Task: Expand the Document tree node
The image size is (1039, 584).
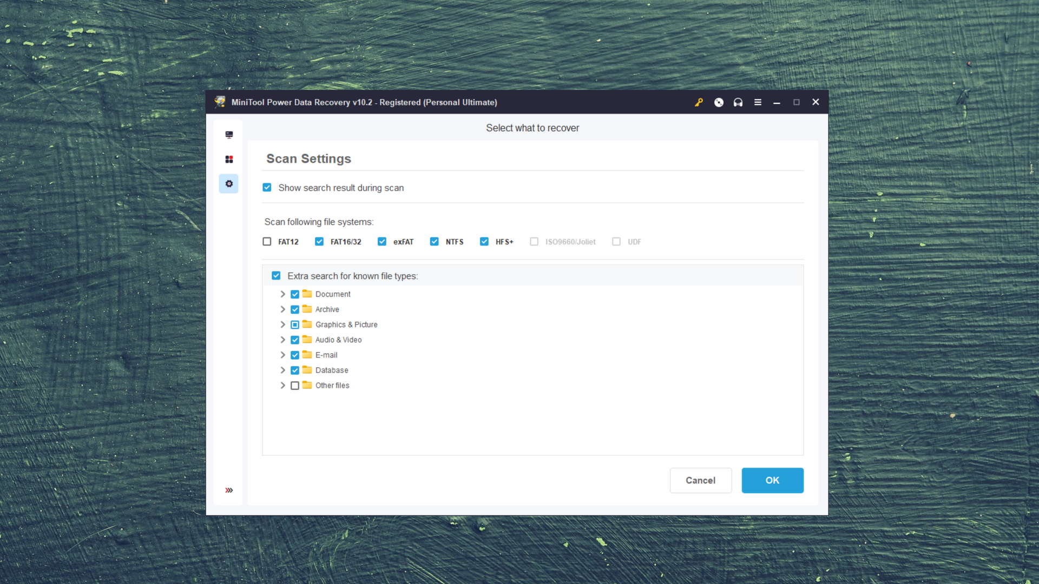Action: pos(282,294)
